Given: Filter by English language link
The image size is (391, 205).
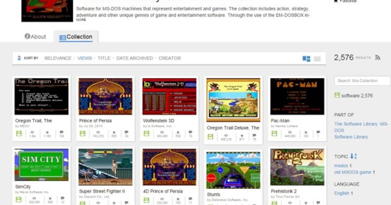Looking at the screenshot, I should point(341,193).
